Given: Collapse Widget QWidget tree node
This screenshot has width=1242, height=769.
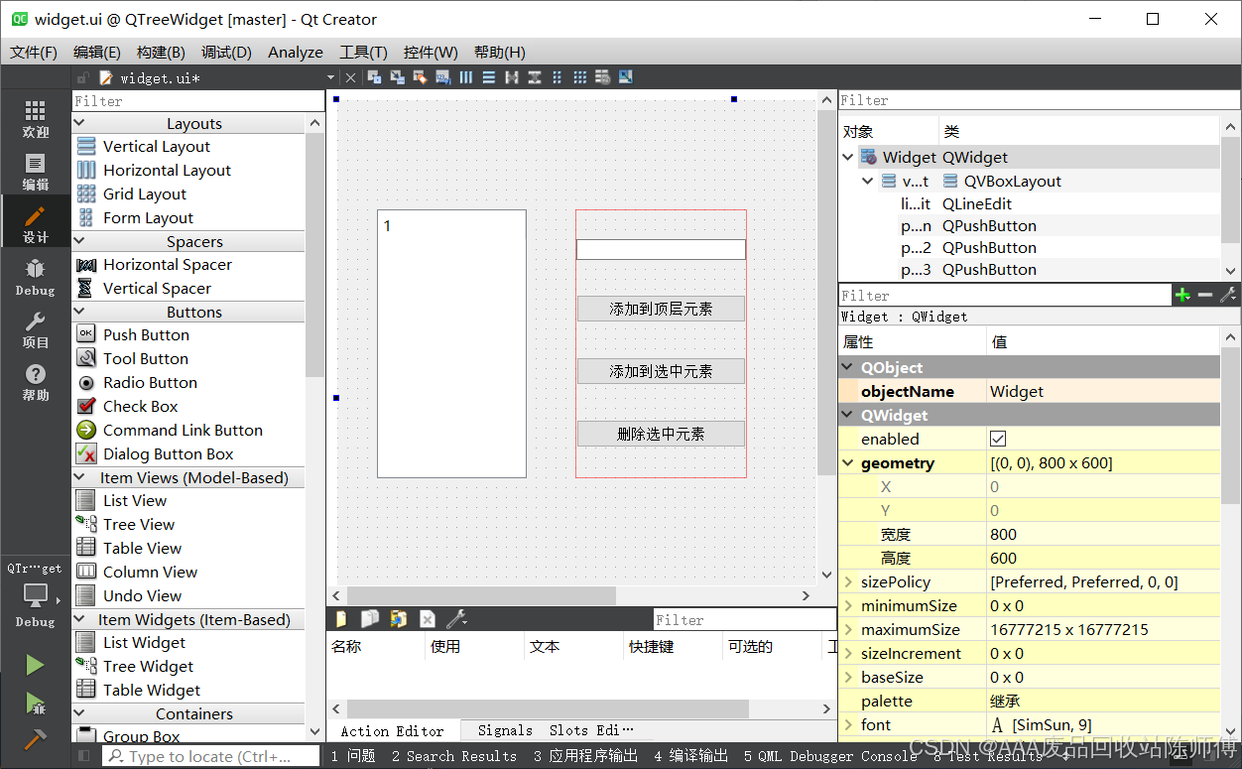Looking at the screenshot, I should 848,157.
